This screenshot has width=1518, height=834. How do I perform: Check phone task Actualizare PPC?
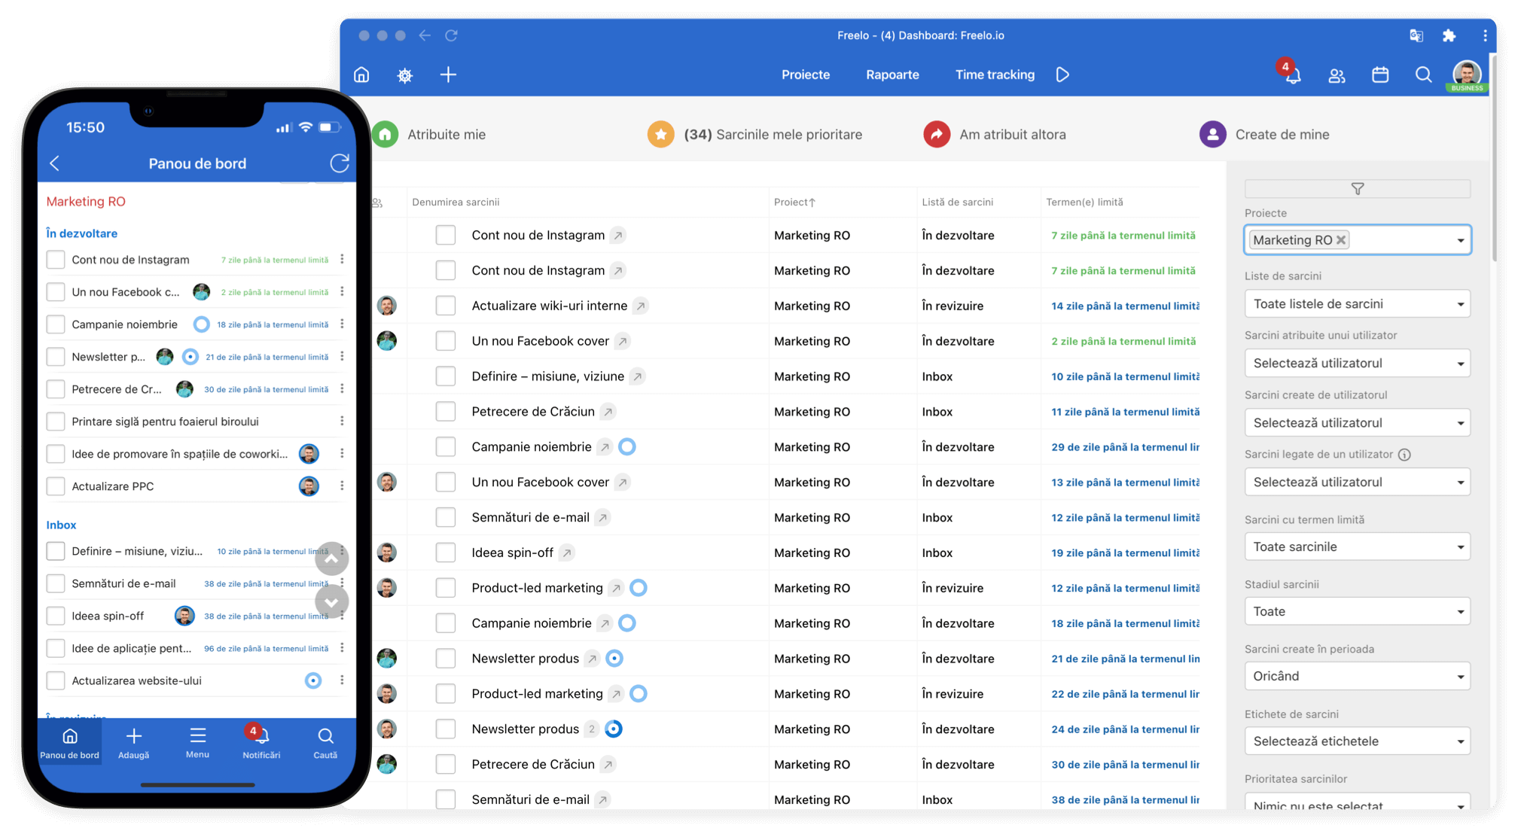tap(56, 486)
